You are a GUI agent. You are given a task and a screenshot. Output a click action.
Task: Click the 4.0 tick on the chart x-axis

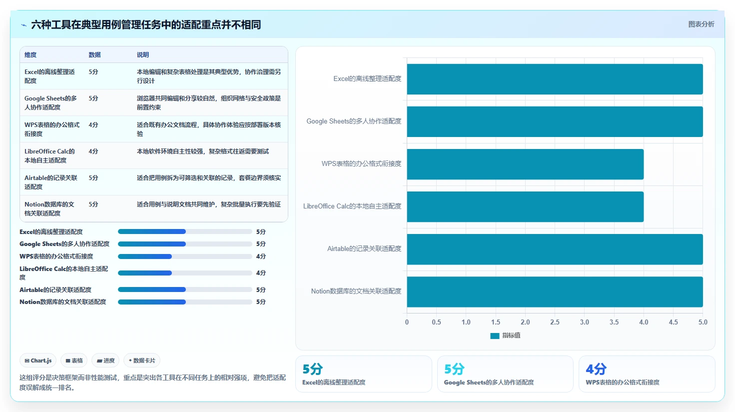pos(644,322)
